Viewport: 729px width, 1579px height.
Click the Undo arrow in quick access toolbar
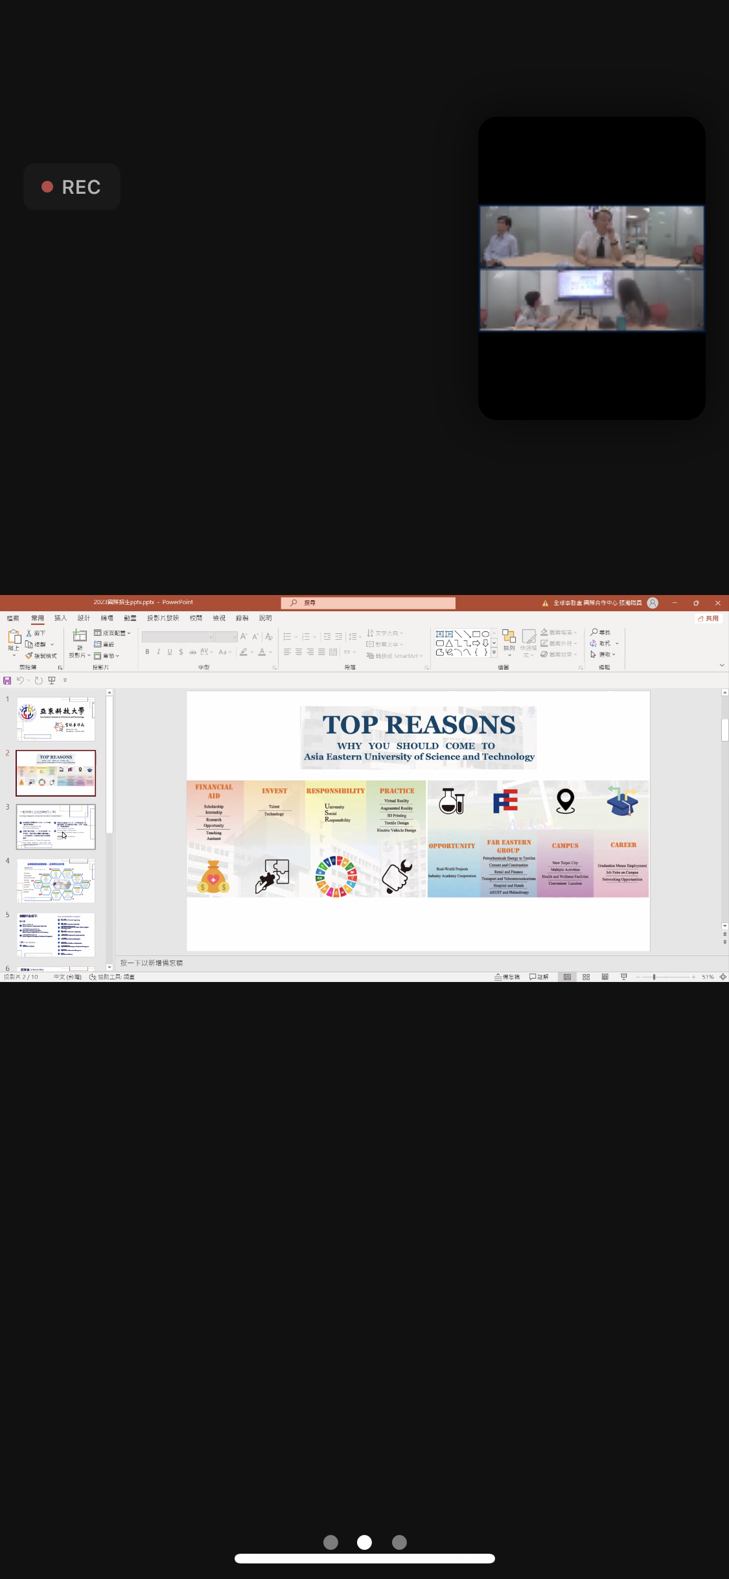(20, 681)
